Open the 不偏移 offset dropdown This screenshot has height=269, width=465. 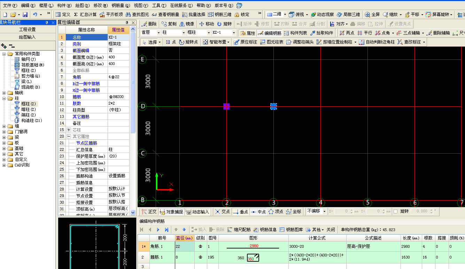point(324,211)
